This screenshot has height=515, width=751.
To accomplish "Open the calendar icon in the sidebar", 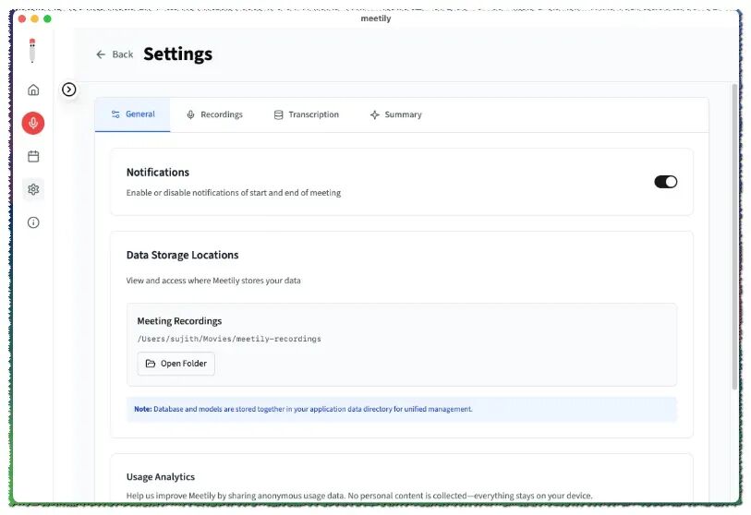I will pyautogui.click(x=33, y=156).
